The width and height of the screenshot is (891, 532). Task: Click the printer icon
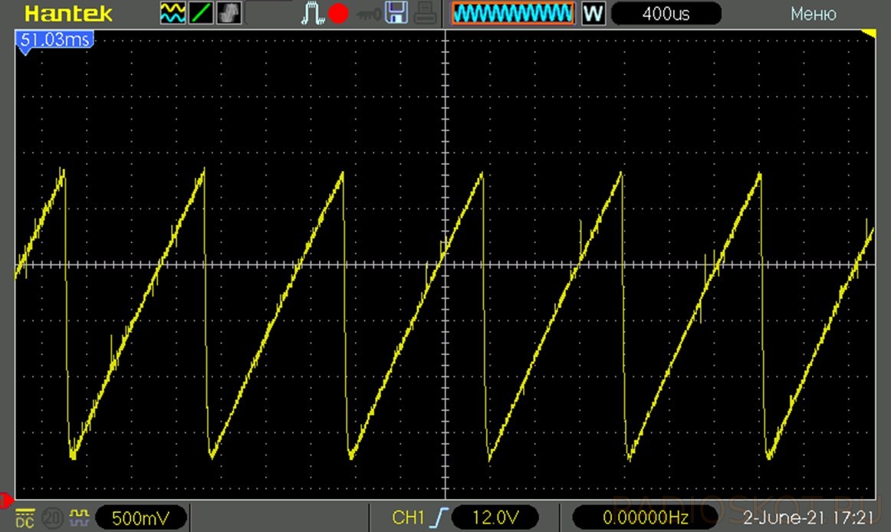point(425,13)
